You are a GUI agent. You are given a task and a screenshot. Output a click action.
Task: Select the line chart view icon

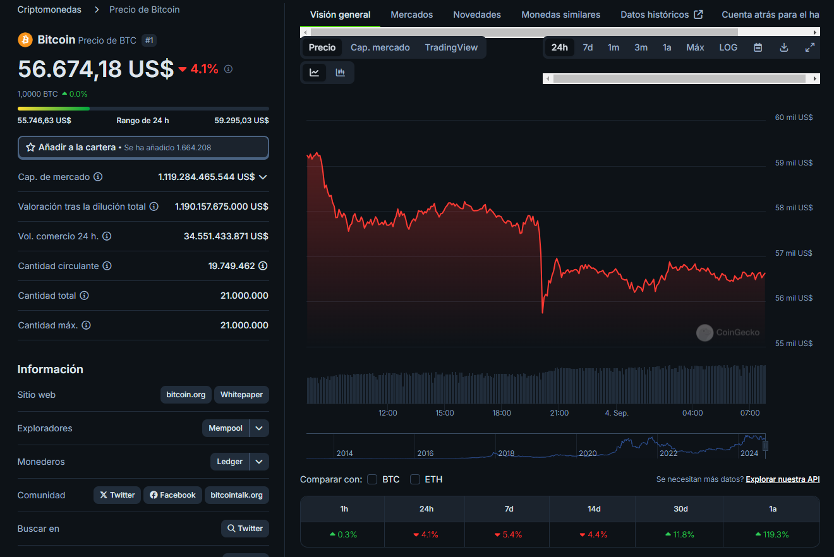click(x=315, y=73)
